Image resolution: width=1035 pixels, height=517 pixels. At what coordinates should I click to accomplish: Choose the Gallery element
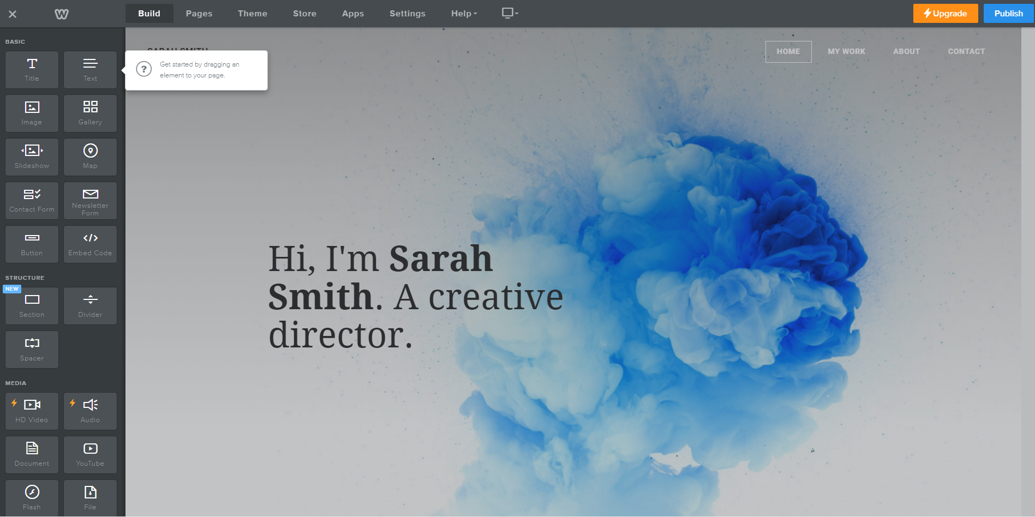point(90,113)
